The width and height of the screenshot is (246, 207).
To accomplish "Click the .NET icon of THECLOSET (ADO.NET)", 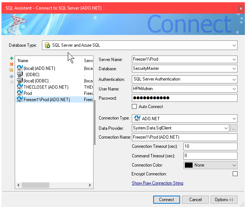I will click(20, 87).
